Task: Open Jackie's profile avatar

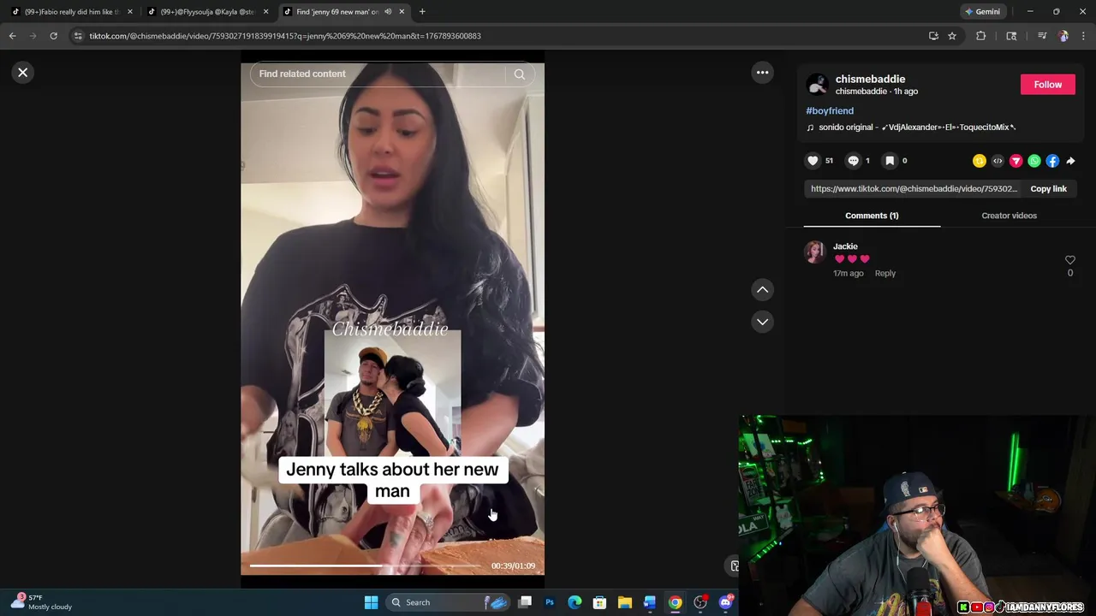Action: (x=814, y=252)
